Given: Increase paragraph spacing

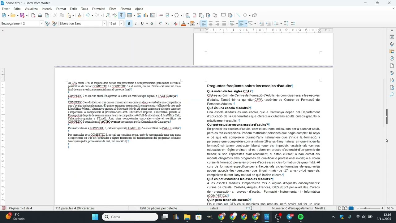Looking at the screenshot, I should (286, 24).
